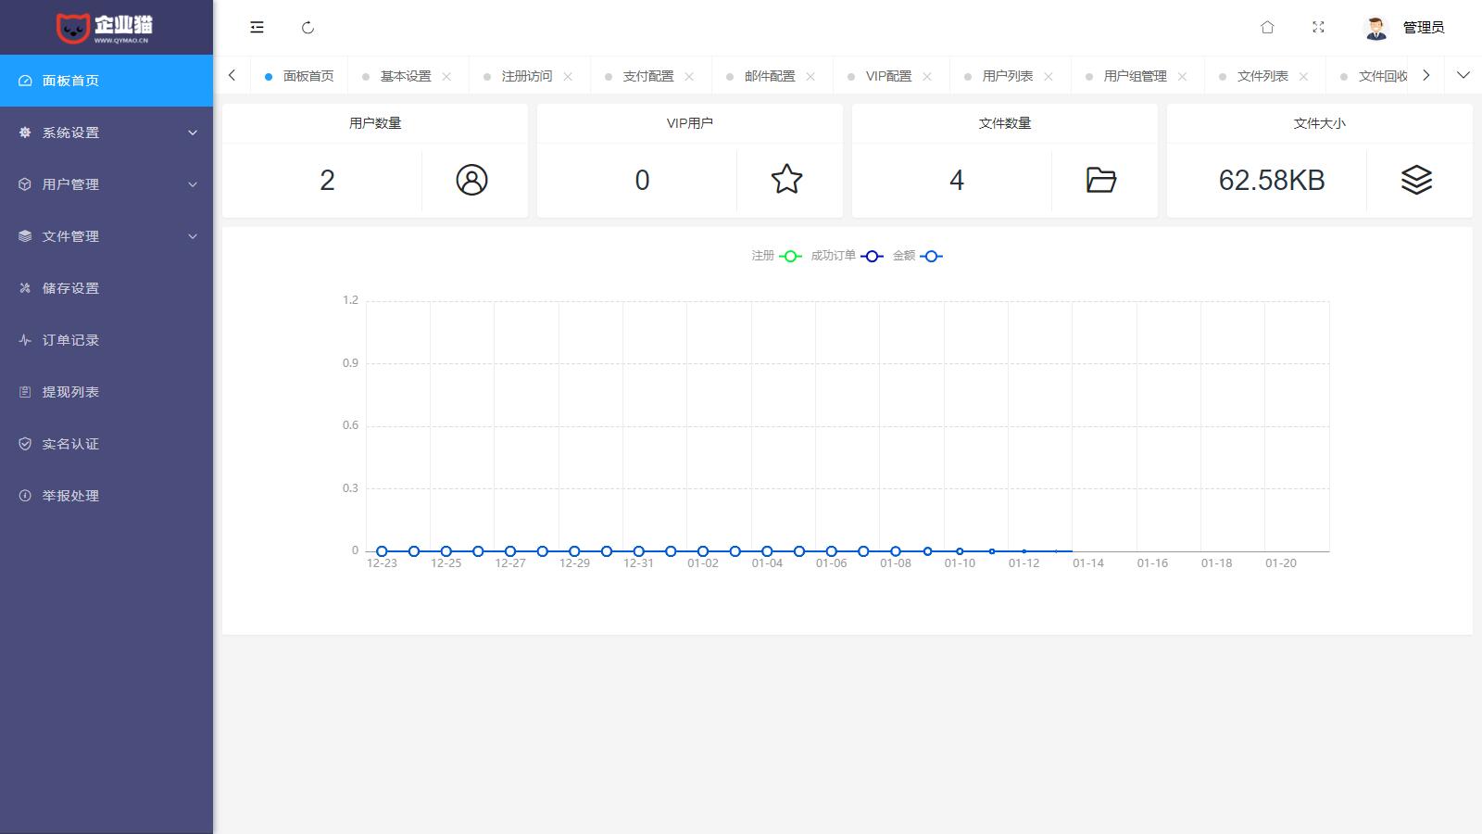Screen dimensions: 1482x834
Task: Toggle the 金额 series in chart legend
Action: tap(917, 256)
